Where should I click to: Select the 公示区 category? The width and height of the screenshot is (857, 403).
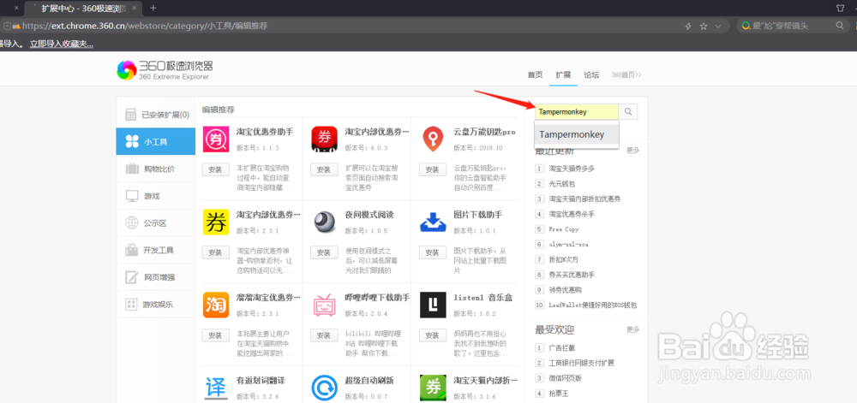click(156, 223)
